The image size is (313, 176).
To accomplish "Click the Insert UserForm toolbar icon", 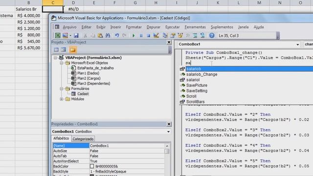I will pos(65,36).
